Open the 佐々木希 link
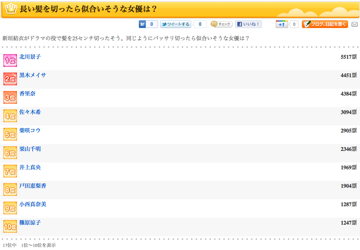360x250 pixels. click(x=30, y=112)
